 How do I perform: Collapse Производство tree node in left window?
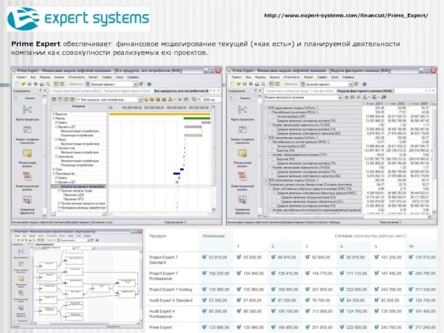54,173
